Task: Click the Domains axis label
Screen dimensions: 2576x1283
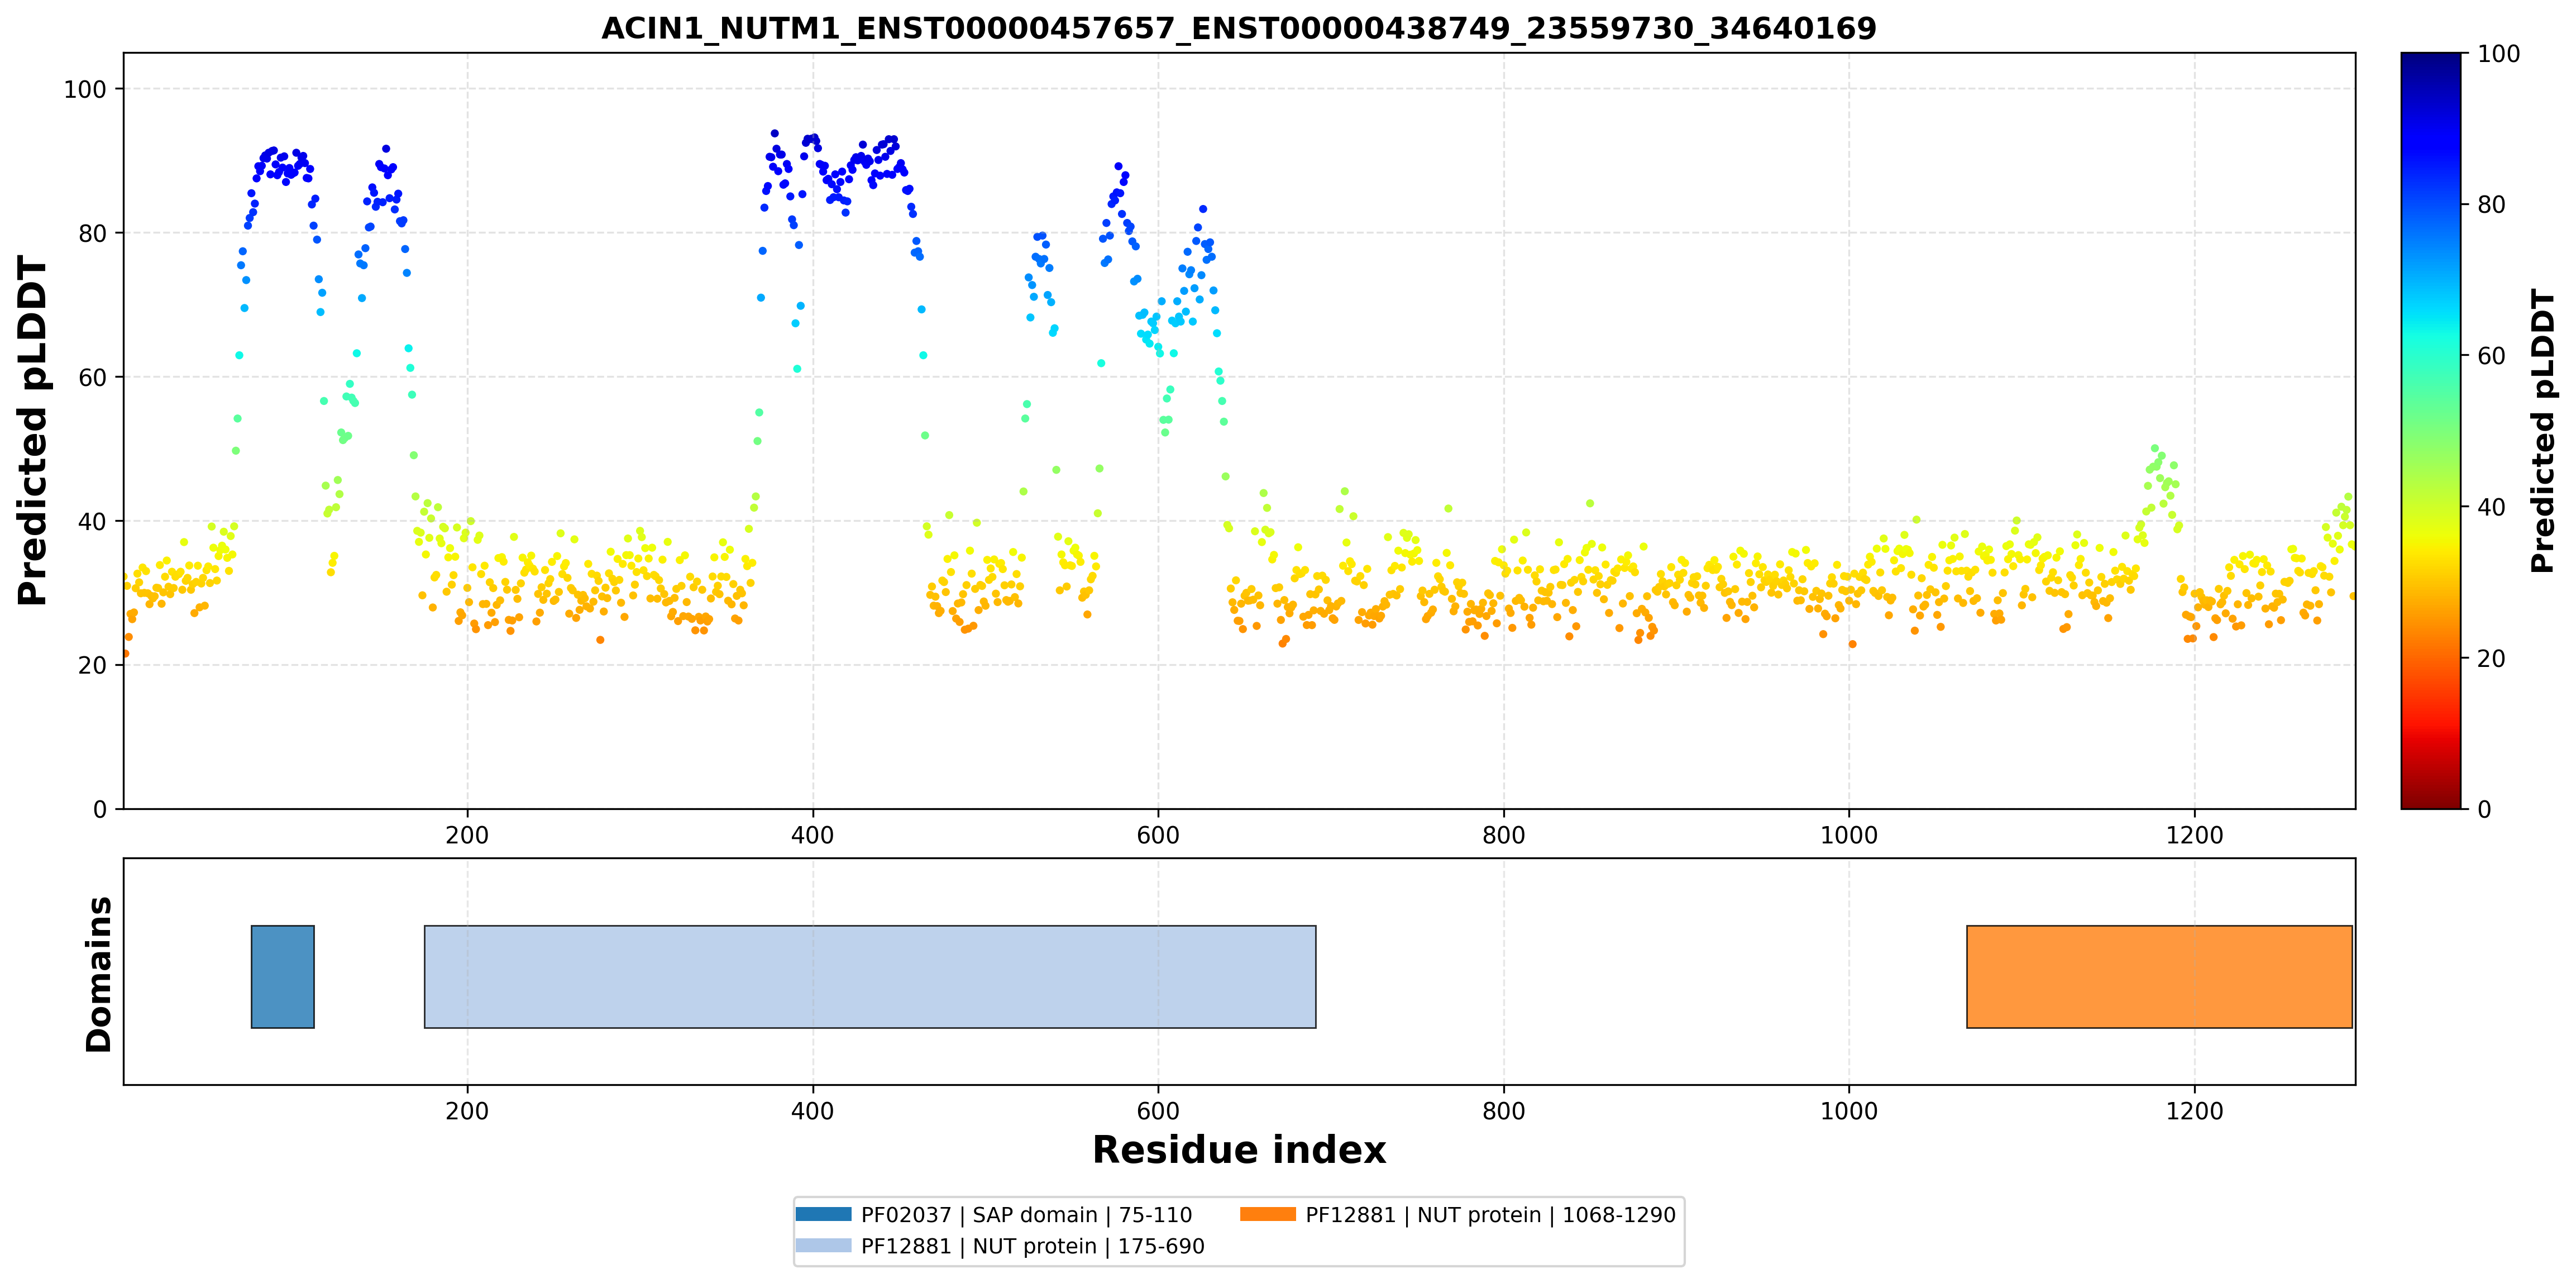Action: point(99,974)
